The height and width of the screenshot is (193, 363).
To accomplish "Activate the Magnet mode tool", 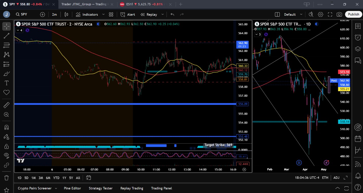I will [7, 127].
